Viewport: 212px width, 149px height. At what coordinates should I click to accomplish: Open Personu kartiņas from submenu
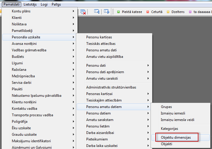click(x=114, y=37)
